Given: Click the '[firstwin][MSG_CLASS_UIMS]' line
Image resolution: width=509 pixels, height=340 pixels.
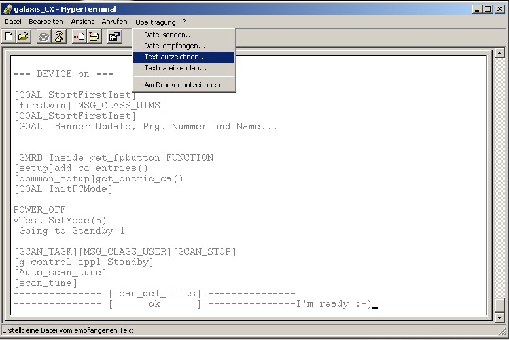Looking at the screenshot, I should [x=90, y=106].
